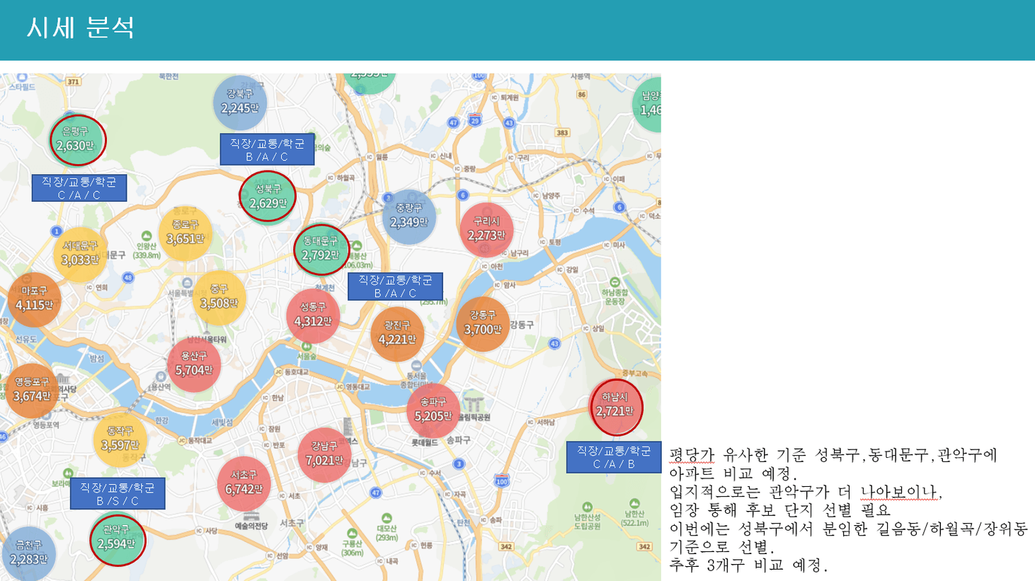Select the 은평구 2,630만 circled bubble
Screen dimensions: 1035x581
coord(77,140)
